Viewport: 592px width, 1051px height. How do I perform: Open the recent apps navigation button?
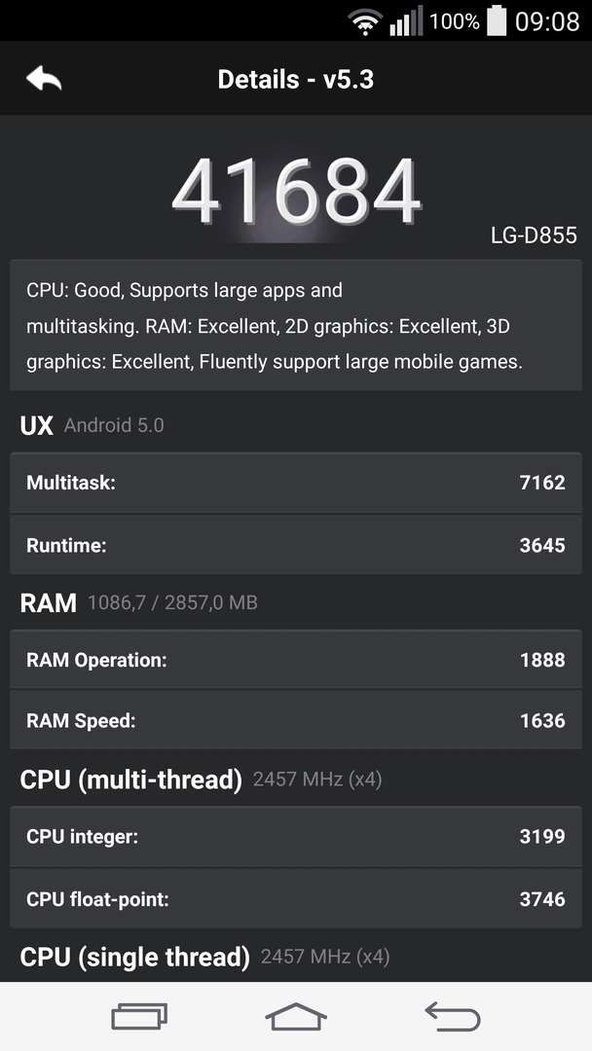(139, 1016)
